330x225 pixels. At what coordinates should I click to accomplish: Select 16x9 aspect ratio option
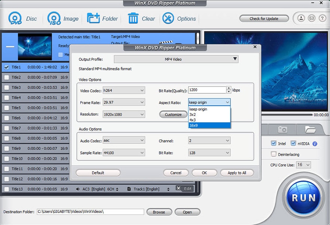click(209, 125)
